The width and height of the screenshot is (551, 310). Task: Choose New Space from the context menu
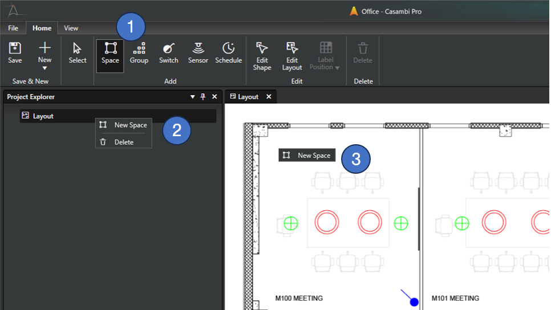[x=130, y=125]
